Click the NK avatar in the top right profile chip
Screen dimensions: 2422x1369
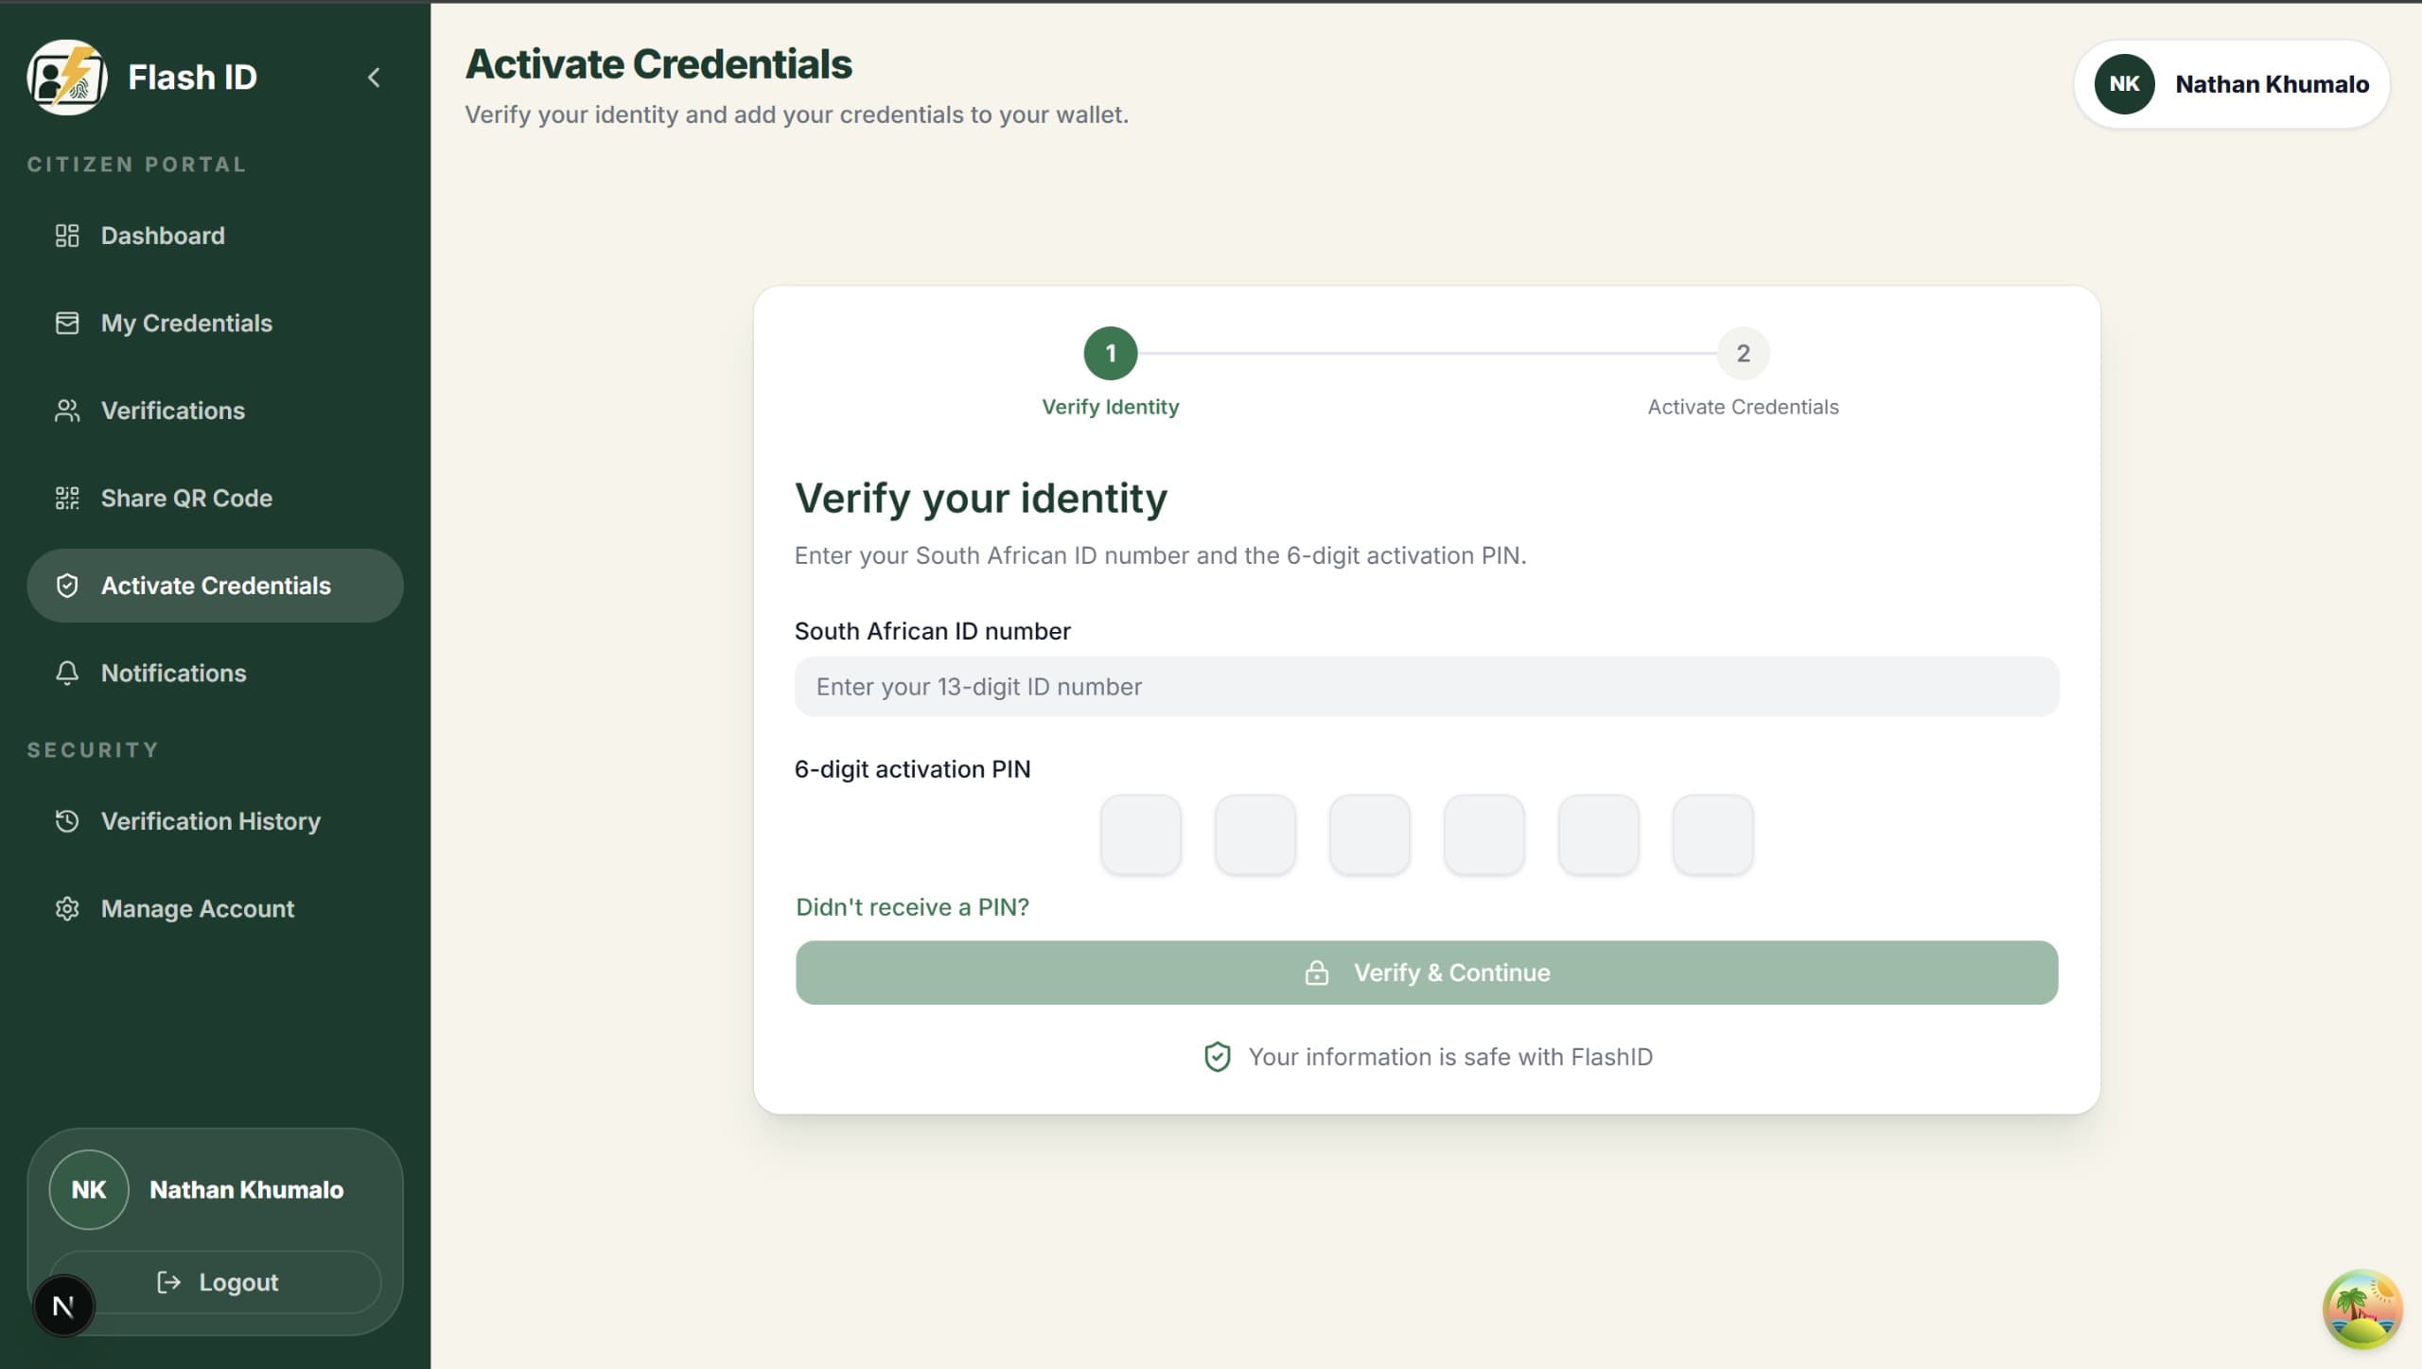click(2124, 84)
